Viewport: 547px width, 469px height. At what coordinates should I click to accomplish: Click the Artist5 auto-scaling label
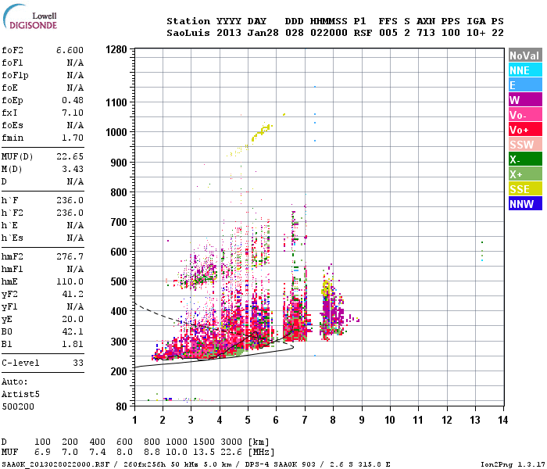pyautogui.click(x=20, y=394)
